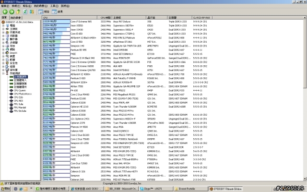The image size is (307, 192).
Task: Expand the 網路 (Network) tree node
Action: [x=3, y=49]
